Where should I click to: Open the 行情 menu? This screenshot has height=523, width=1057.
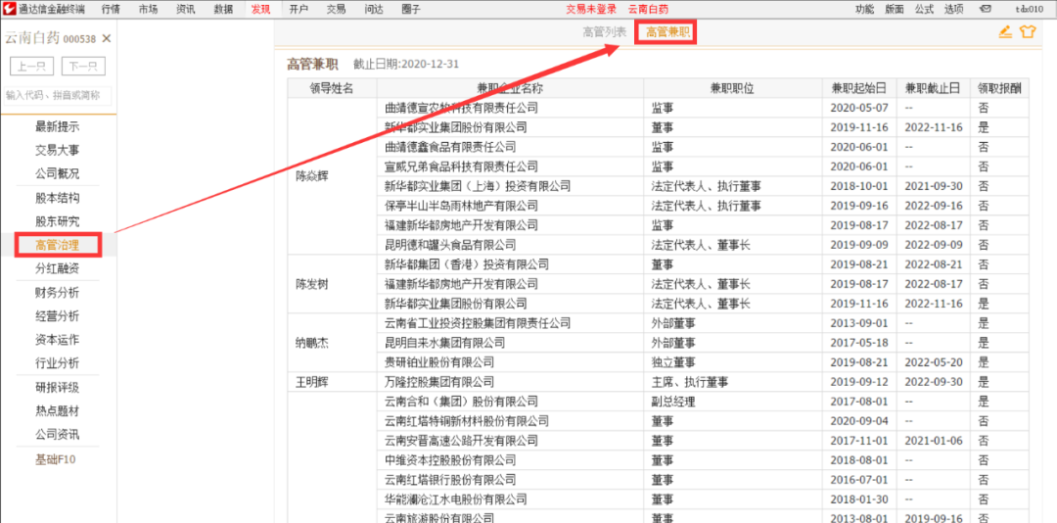(x=112, y=9)
